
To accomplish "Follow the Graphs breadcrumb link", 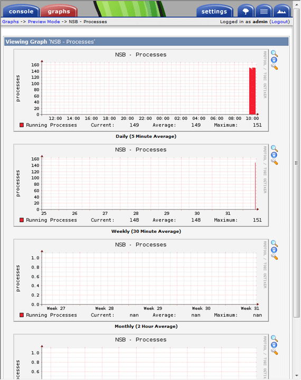I will (11, 22).
